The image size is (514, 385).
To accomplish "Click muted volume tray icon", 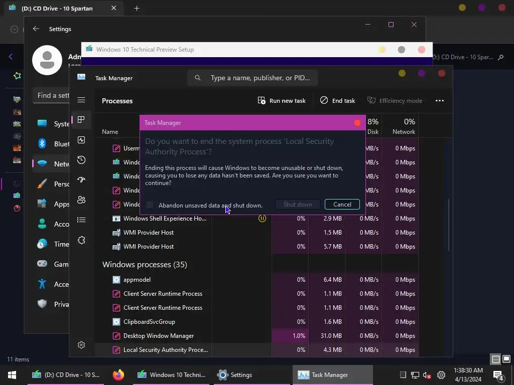I will (x=427, y=375).
